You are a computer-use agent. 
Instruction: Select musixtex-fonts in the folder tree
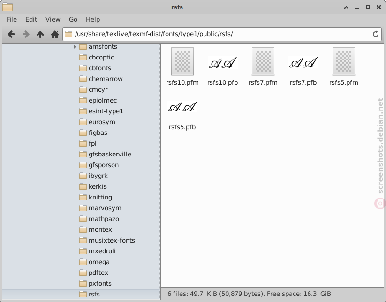(x=112, y=241)
